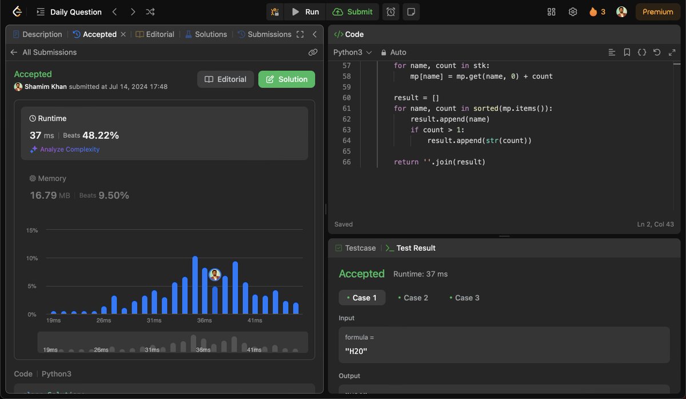This screenshot has height=399, width=686.
Task: Click the Ln 2, Col 43 status text
Action: coord(656,224)
